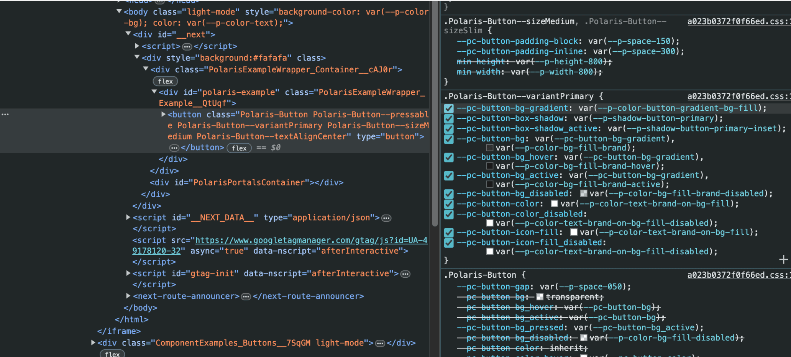Image resolution: width=791 pixels, height=357 pixels.
Task: Open swatch for --p-color-bg-fill-brand-disabled in variantPrimary
Action: click(x=584, y=193)
